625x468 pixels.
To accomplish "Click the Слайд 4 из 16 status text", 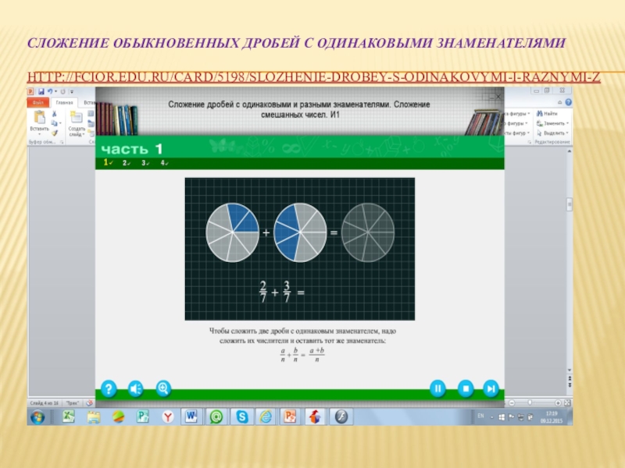I will pyautogui.click(x=45, y=402).
